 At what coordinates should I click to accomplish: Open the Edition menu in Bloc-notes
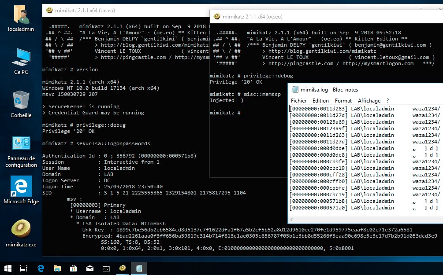point(320,101)
